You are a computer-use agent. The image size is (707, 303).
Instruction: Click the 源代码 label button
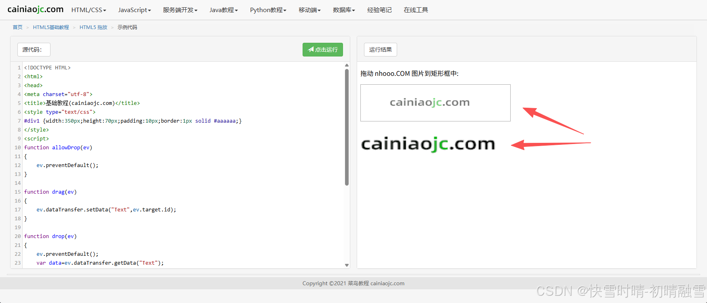point(34,50)
